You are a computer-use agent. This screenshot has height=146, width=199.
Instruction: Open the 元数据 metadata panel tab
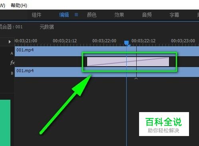pos(47,27)
